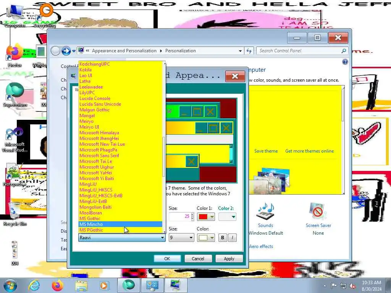
Task: Launch Firefox from the desktop icon
Action: click(x=15, y=55)
